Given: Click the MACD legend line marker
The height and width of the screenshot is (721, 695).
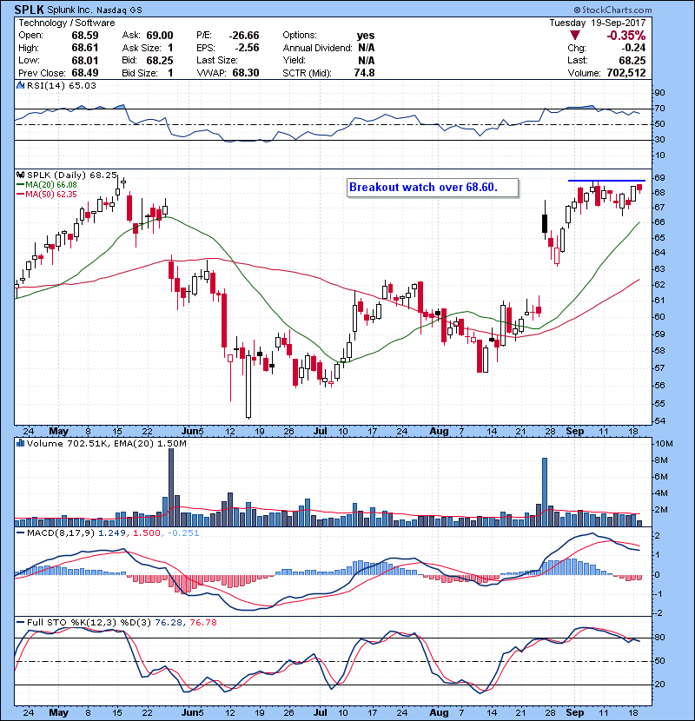Looking at the screenshot, I should coord(20,533).
